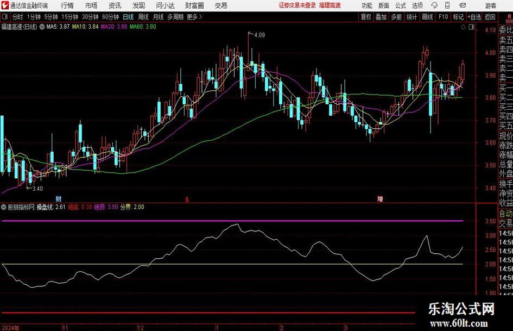Click the 增 event marker on chart
513x331 pixels.
pos(380,199)
